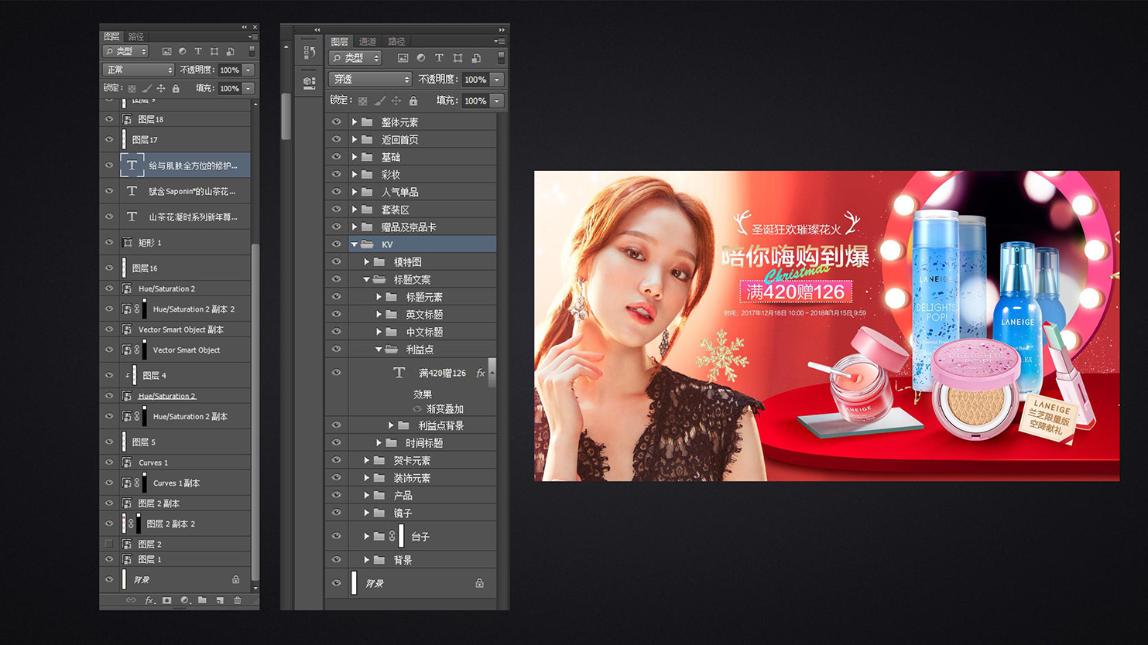
Task: Filter for pixel layers in left panel
Action: (x=166, y=52)
